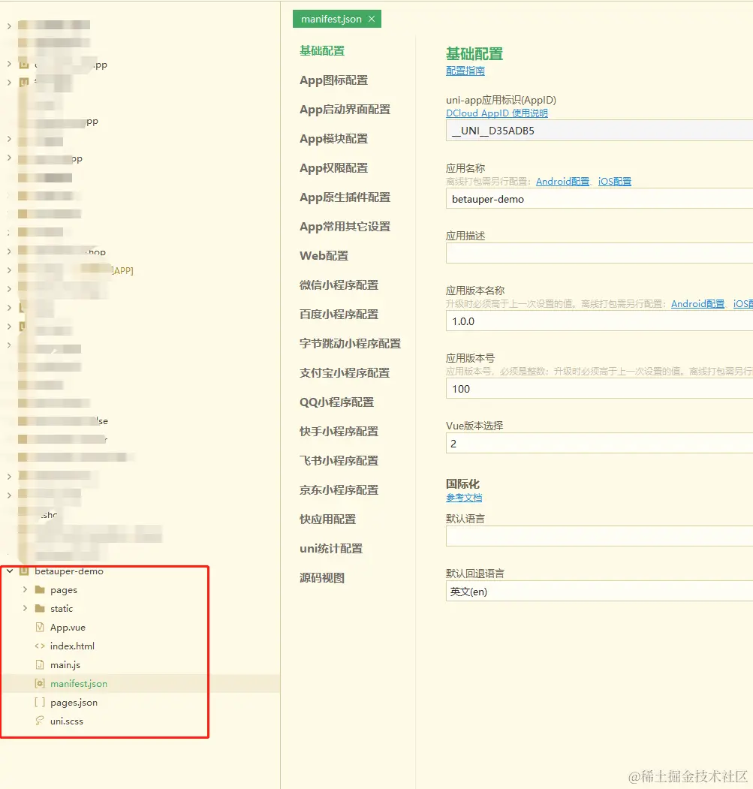Screen dimensions: 753x789
Task: Click the betauper-demo project icon
Action: [x=24, y=571]
